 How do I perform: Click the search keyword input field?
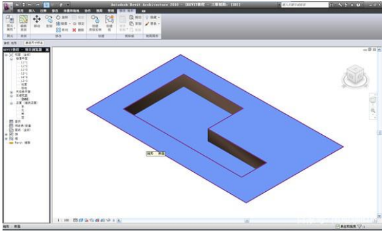[x=305, y=4]
